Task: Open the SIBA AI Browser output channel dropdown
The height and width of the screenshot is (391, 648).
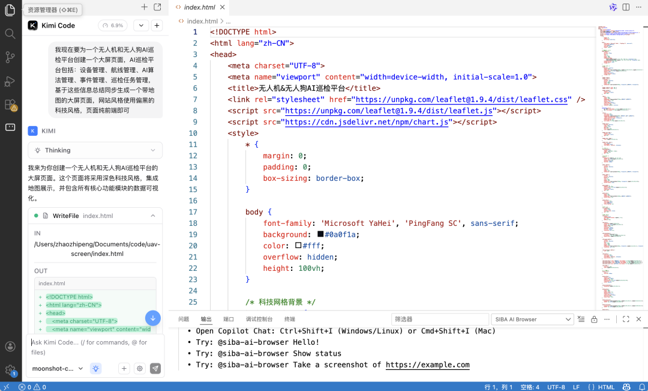Action: (x=532, y=319)
